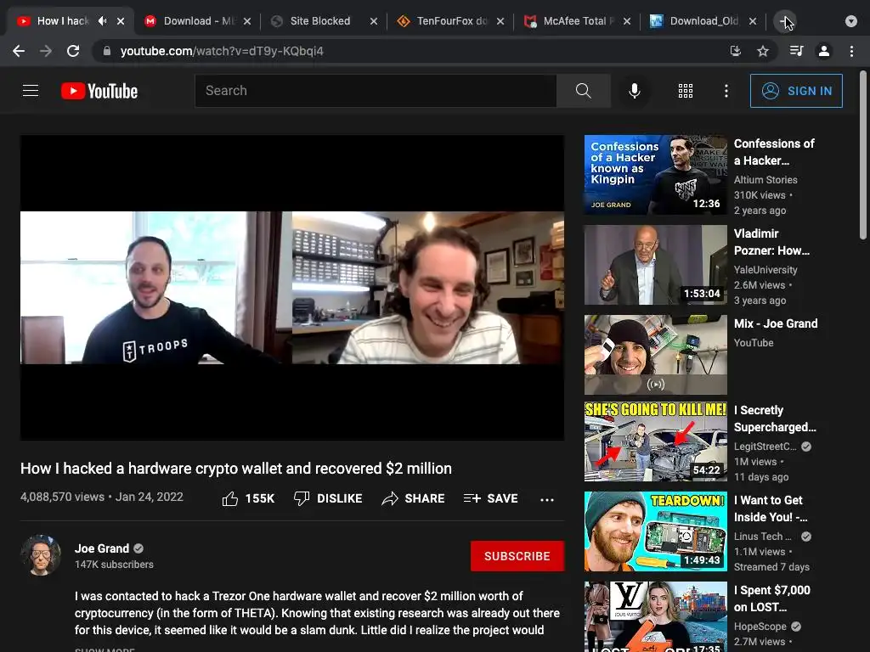Viewport: 870px width, 652px height.
Task: Click DISLIKE thumbs-down button
Action: coord(328,498)
